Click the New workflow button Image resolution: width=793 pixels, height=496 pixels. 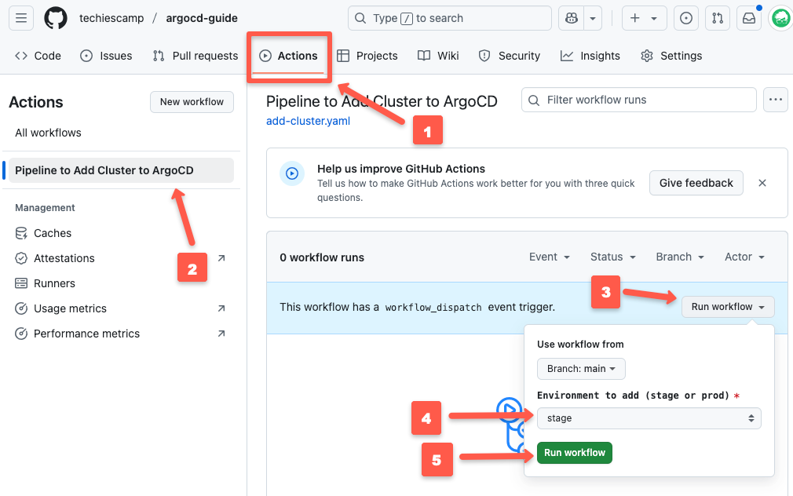pyautogui.click(x=192, y=101)
